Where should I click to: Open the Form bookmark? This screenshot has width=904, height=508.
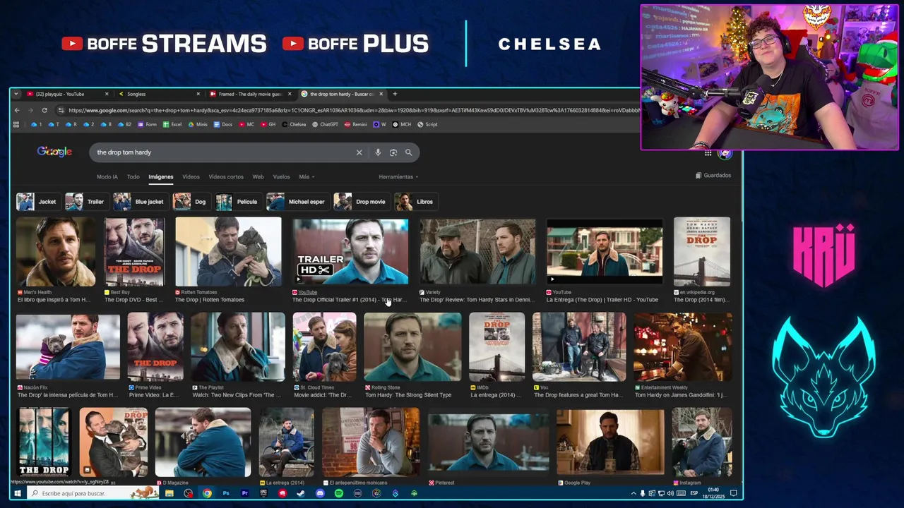[x=147, y=124]
